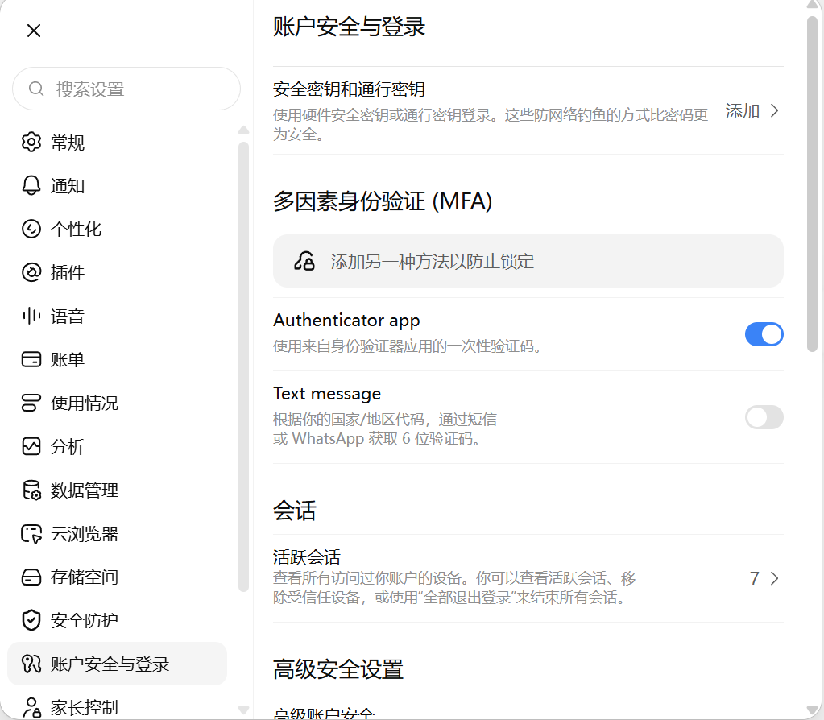The height and width of the screenshot is (720, 824).
Task: Open 云浏览器 settings
Action: (x=117, y=533)
